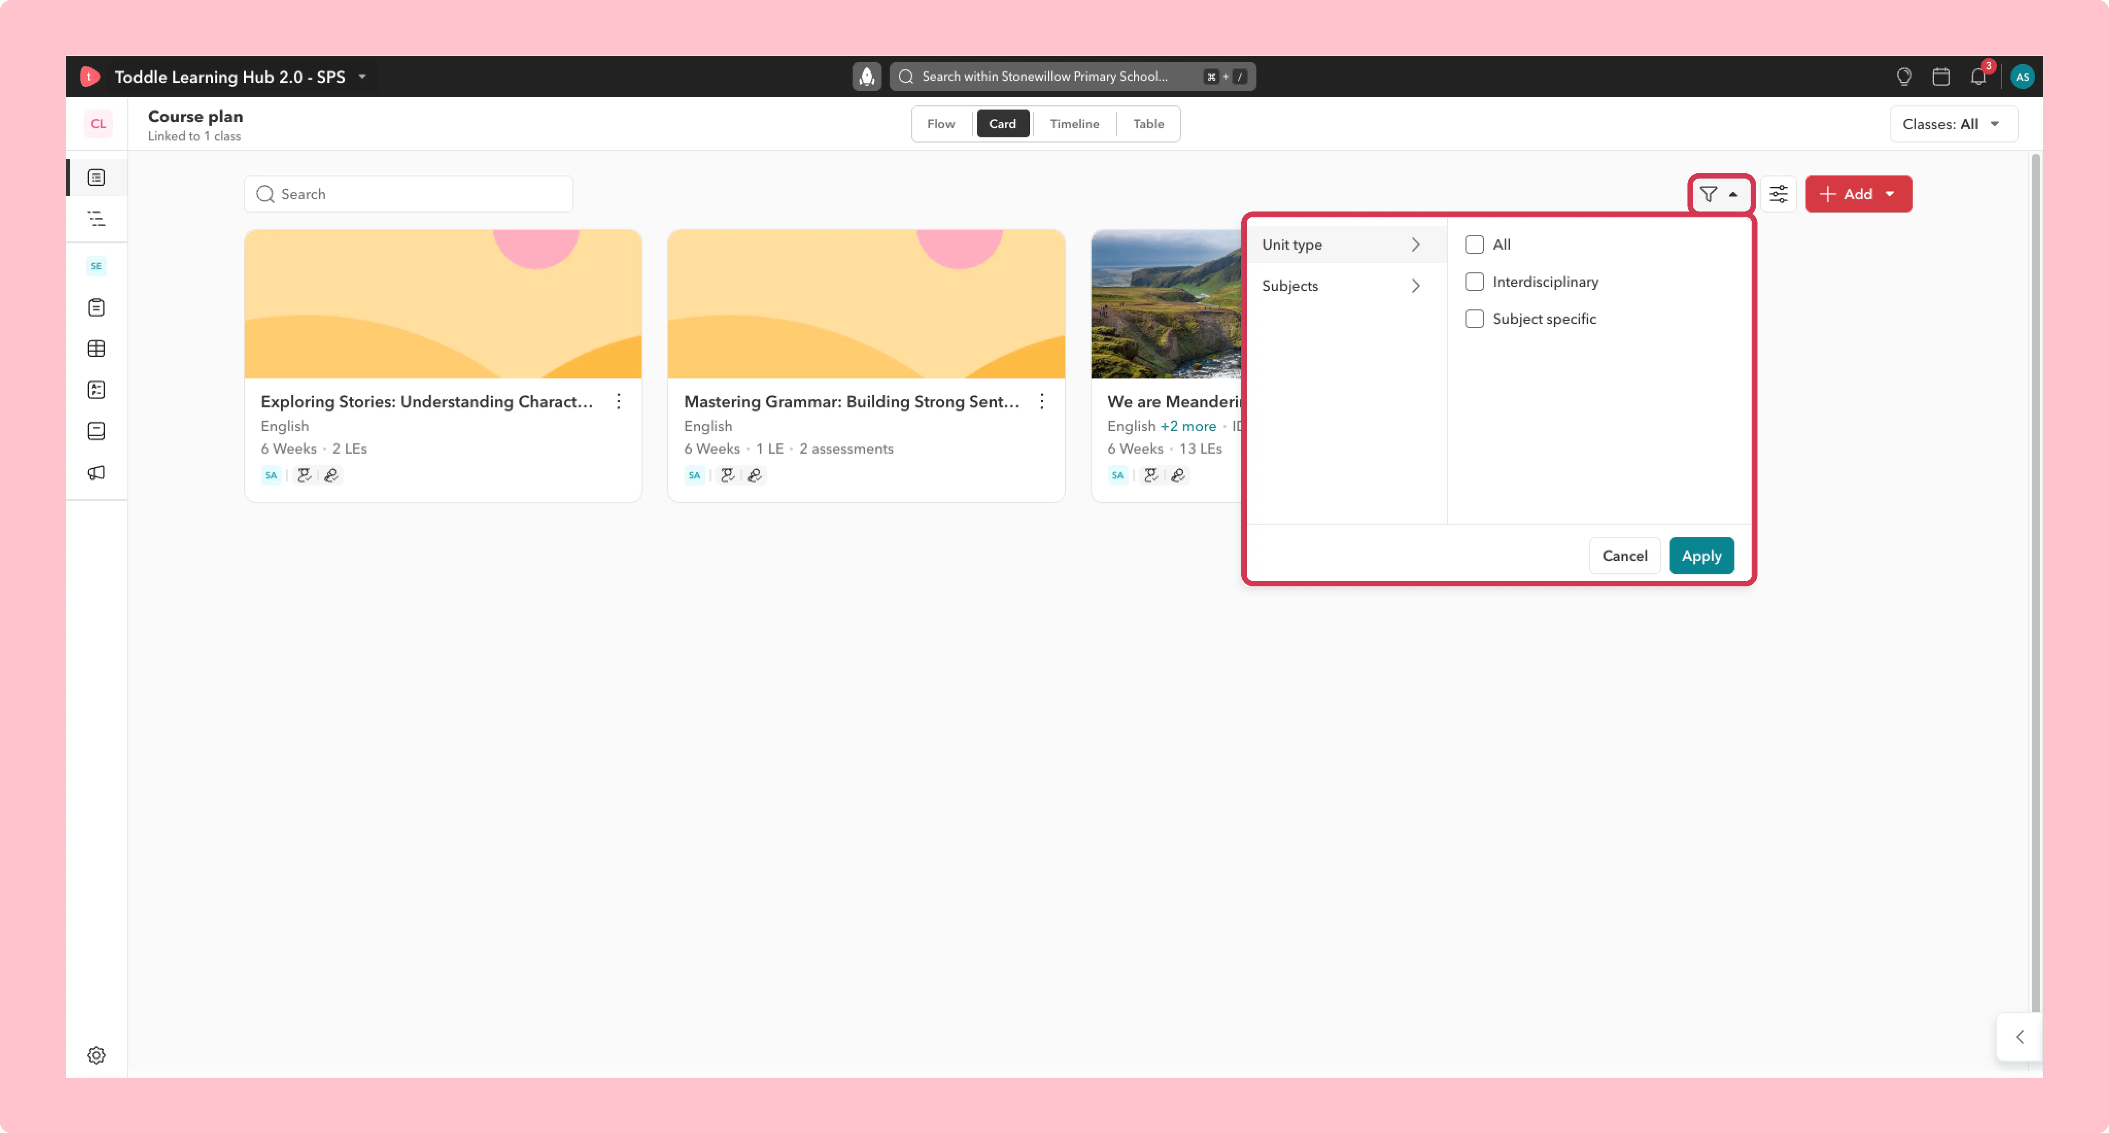Image resolution: width=2109 pixels, height=1133 pixels.
Task: Open the We are Meandering landscape thumbnail
Action: [1166, 304]
